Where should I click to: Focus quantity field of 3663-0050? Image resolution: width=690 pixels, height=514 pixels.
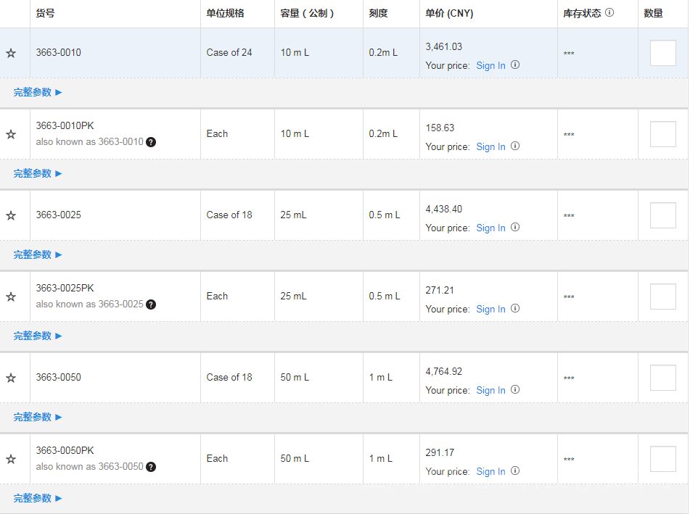click(662, 378)
